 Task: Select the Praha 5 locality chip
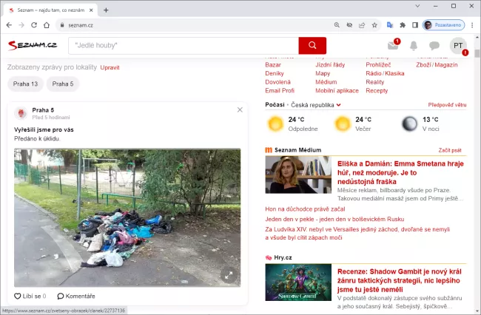63,84
